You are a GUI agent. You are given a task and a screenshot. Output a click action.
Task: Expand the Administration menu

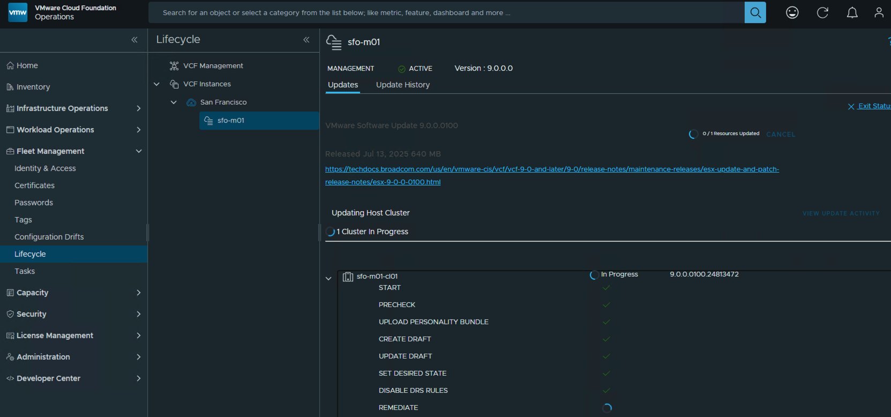(139, 357)
